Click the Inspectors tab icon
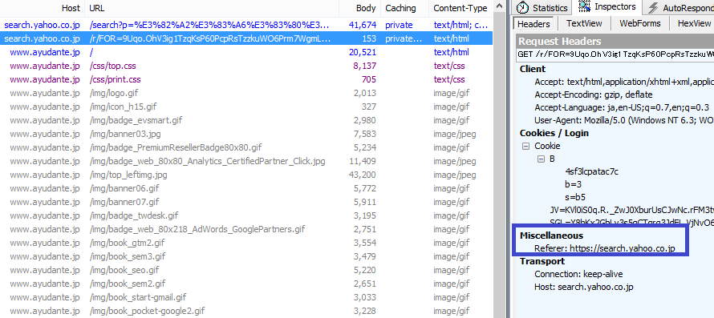Image resolution: width=714 pixels, height=318 pixels. coord(584,7)
